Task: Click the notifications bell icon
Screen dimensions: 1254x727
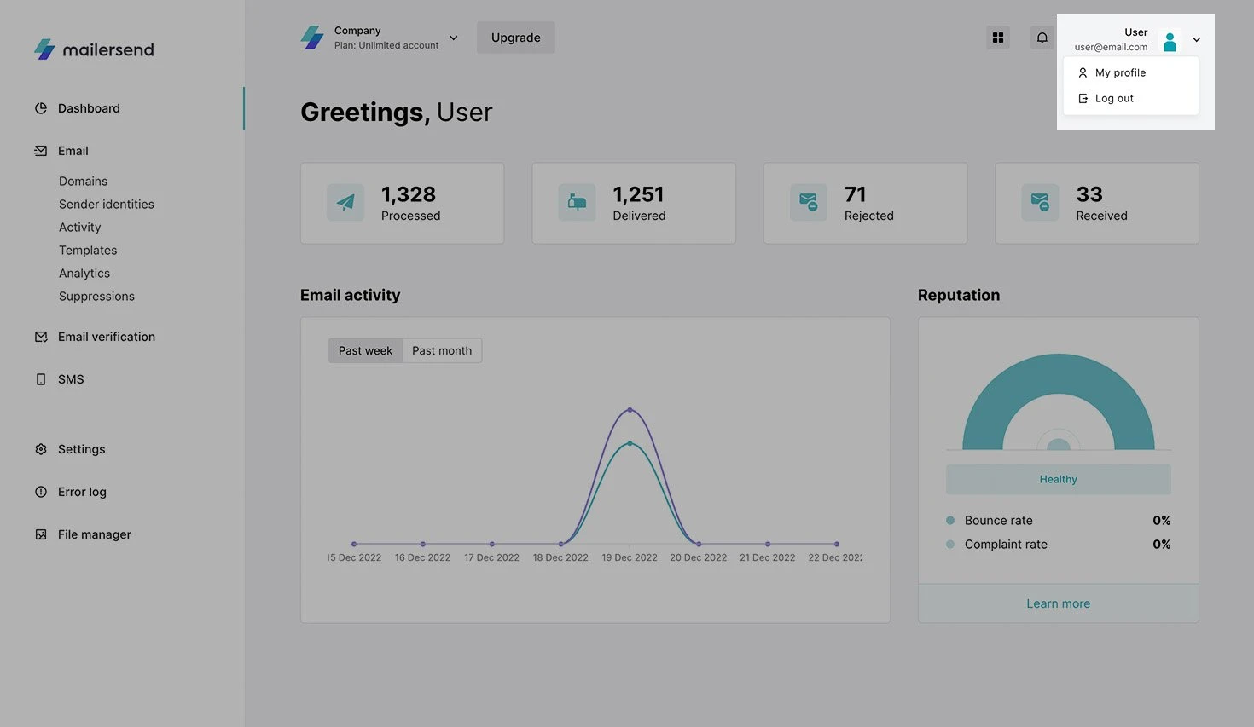Action: (x=1042, y=38)
